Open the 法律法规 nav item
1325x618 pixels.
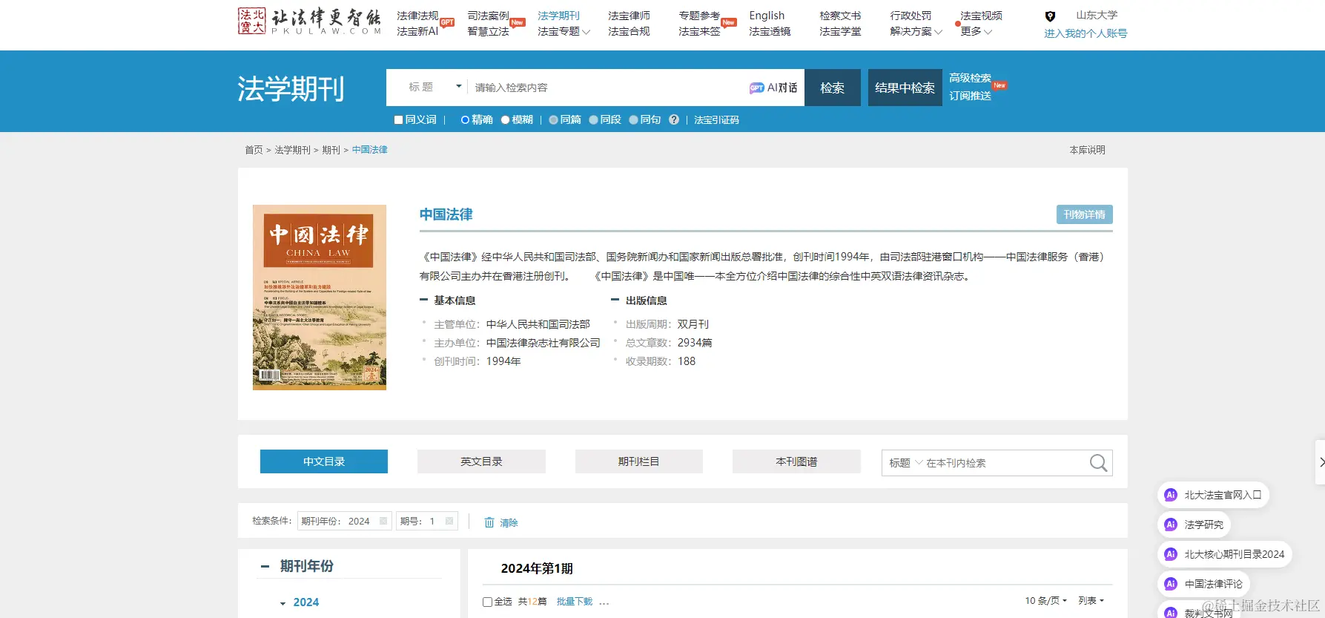417,16
